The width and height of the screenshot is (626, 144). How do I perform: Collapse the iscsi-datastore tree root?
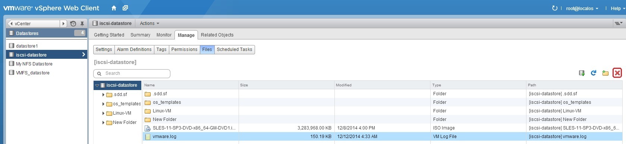point(97,86)
